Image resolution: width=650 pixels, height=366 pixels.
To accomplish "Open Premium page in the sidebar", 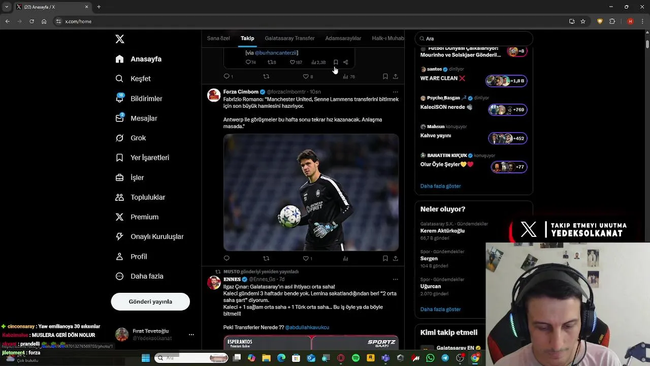I will [137, 217].
